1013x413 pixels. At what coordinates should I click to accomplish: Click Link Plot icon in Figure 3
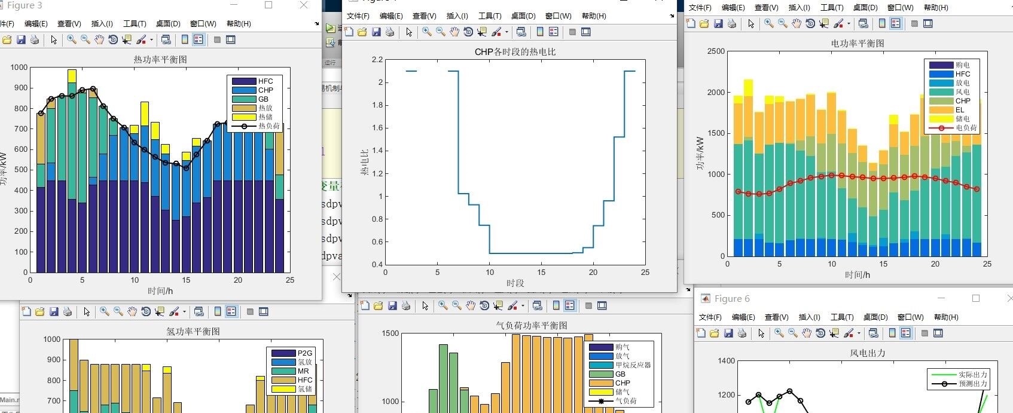point(166,39)
